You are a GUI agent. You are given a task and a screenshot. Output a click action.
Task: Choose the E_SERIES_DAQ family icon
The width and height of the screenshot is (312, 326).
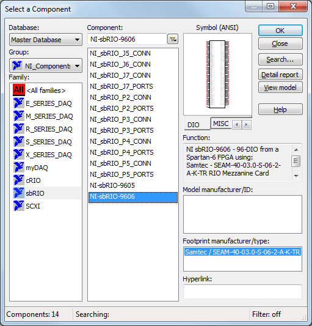19,103
